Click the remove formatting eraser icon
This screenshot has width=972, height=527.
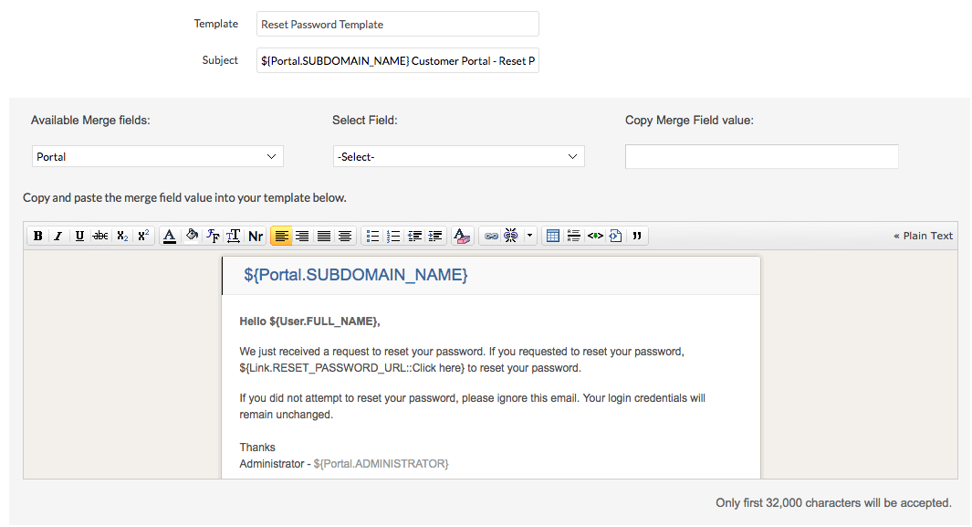click(462, 236)
